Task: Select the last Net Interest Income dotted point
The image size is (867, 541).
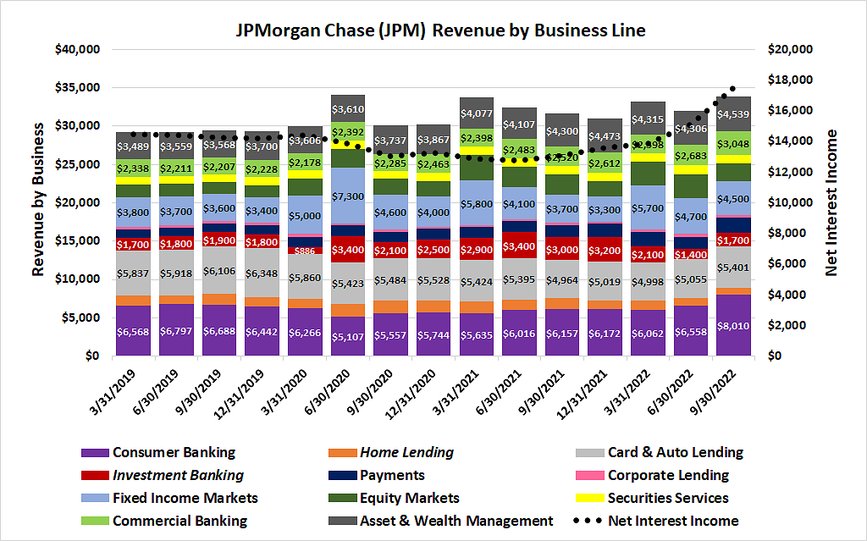Action: pyautogui.click(x=732, y=87)
